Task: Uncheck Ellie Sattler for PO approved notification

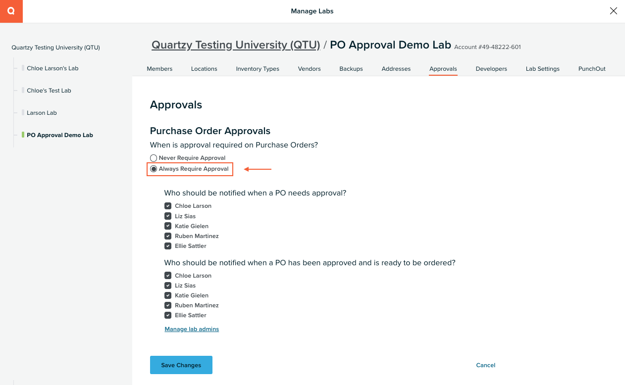Action: [x=168, y=315]
